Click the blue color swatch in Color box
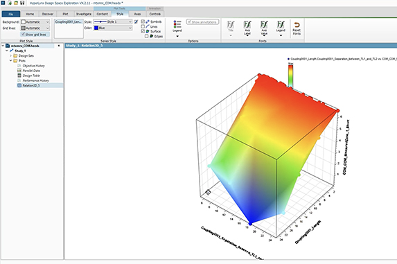This screenshot has width=397, height=264. [96, 28]
